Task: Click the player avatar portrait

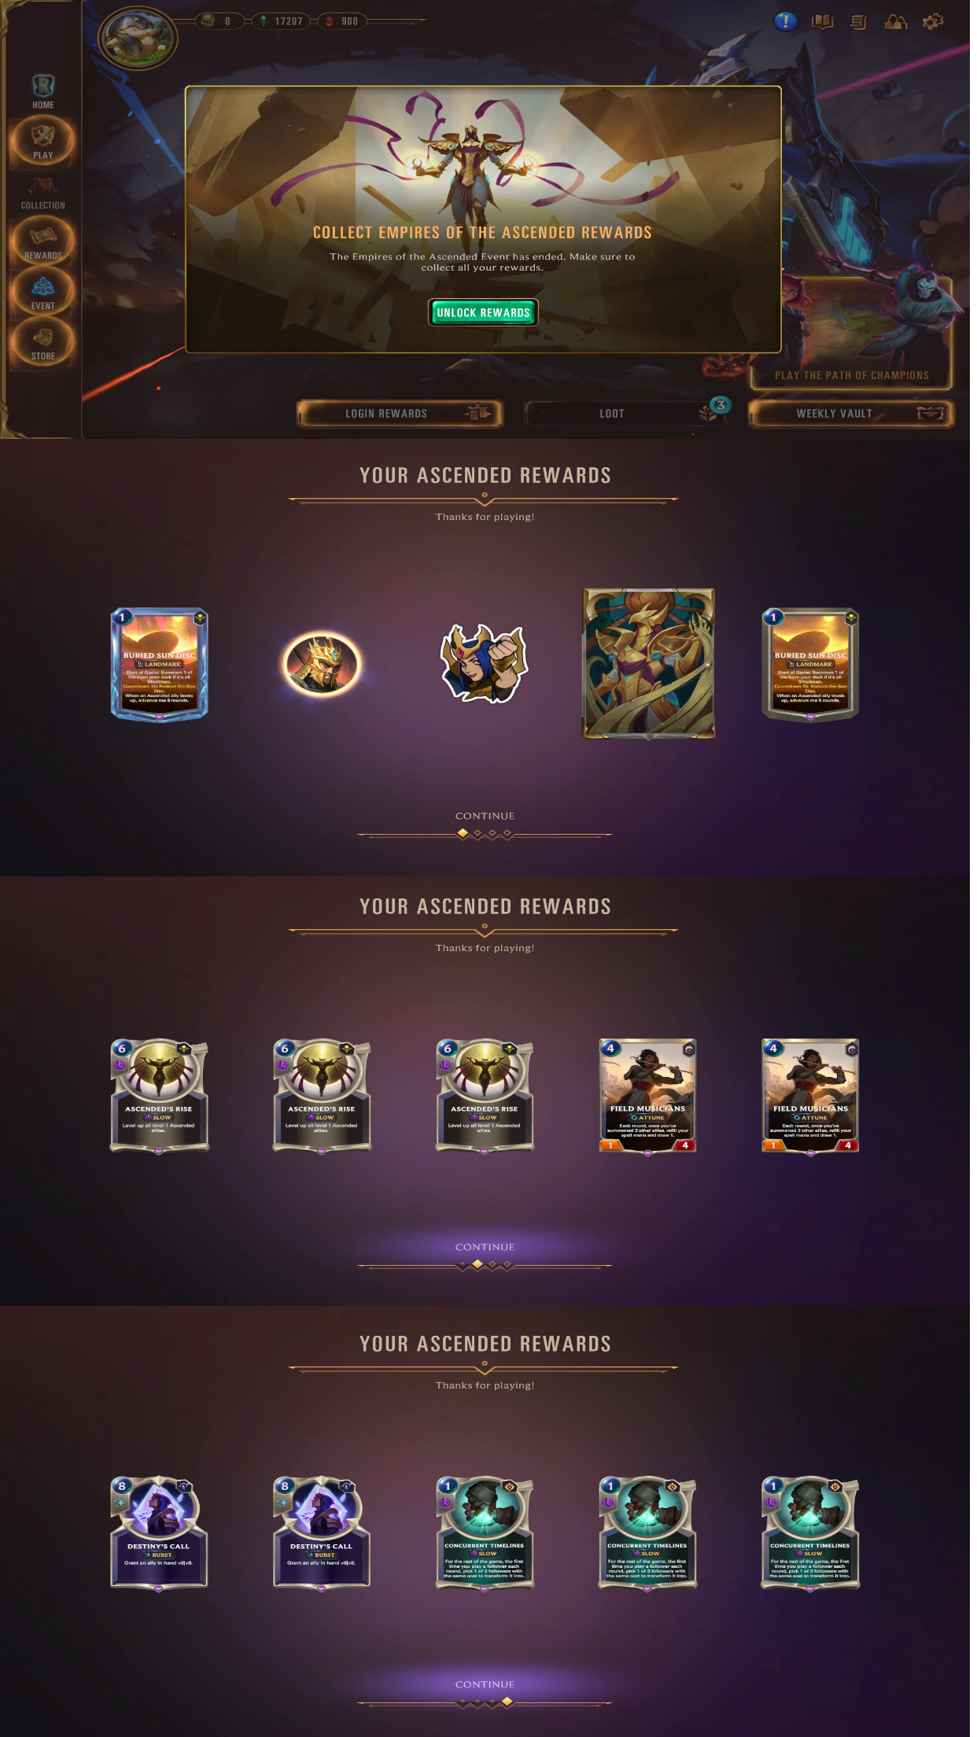Action: [138, 38]
